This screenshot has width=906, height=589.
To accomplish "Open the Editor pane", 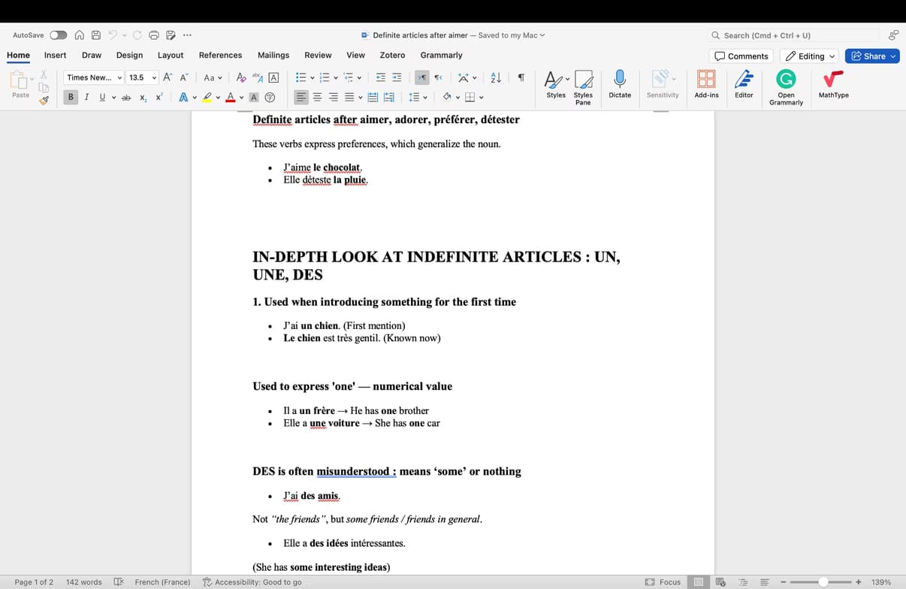I will (x=744, y=83).
